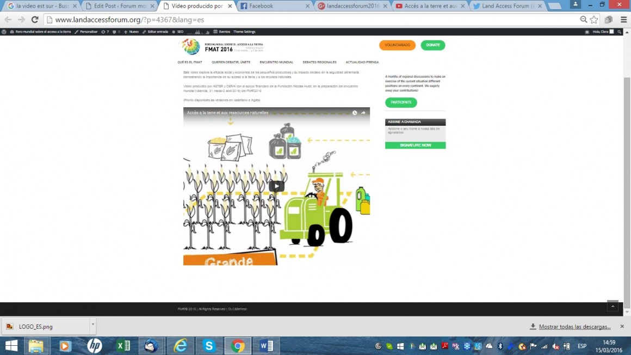
Task: Open the QUÉ ES EL FMAT menu
Action: click(190, 62)
